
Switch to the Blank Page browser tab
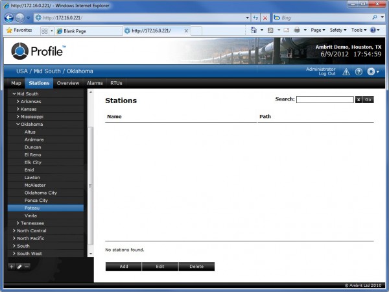coord(89,31)
